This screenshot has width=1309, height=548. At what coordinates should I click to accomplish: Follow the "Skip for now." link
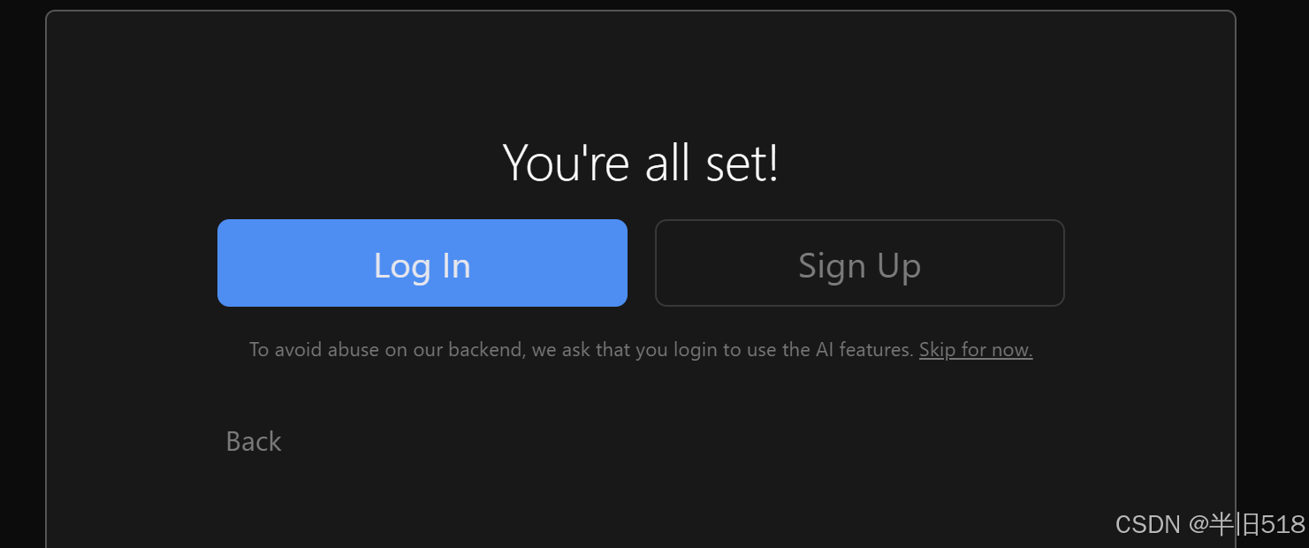click(x=975, y=350)
